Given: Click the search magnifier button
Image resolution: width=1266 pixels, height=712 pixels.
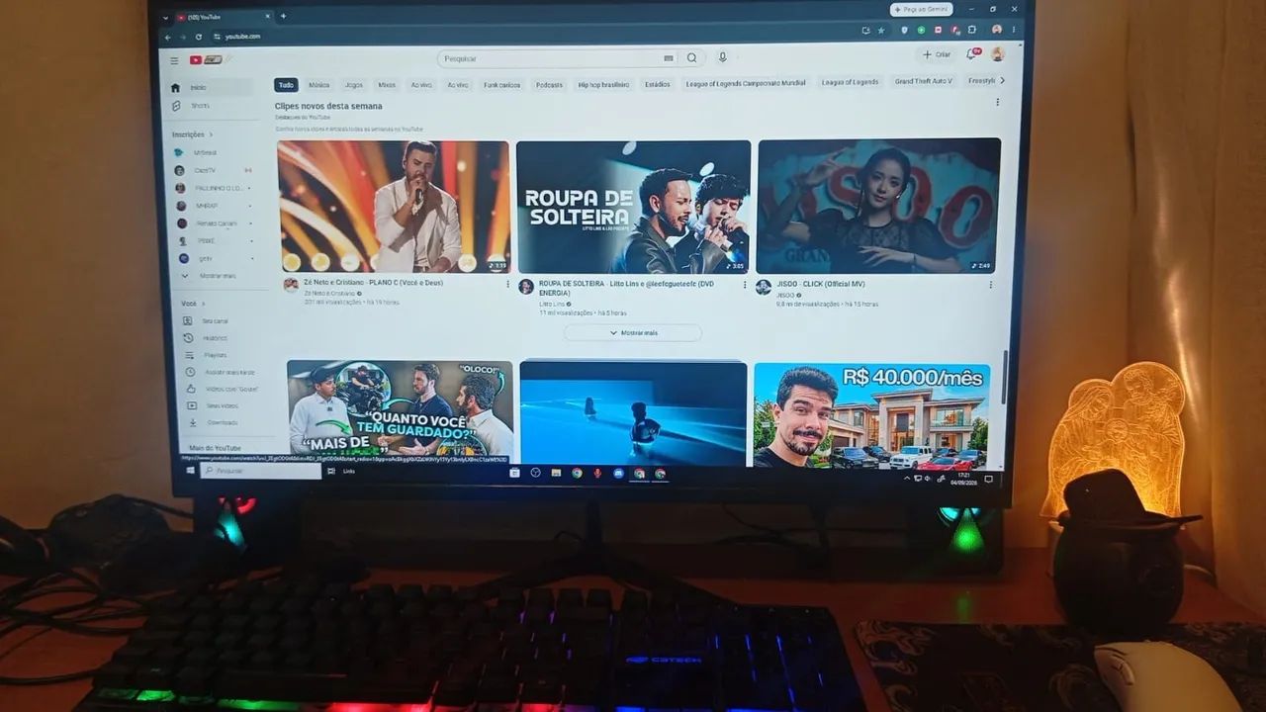Looking at the screenshot, I should tap(692, 58).
